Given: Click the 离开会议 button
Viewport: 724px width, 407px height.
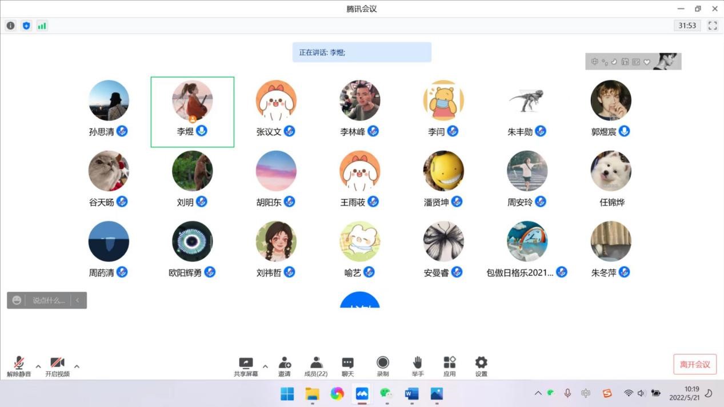Looking at the screenshot, I should 694,364.
